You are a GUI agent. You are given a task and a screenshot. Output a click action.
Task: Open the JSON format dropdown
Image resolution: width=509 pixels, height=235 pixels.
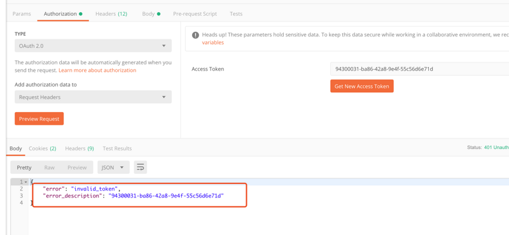point(113,167)
